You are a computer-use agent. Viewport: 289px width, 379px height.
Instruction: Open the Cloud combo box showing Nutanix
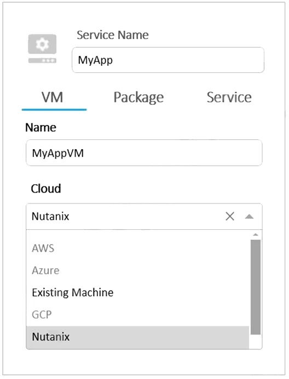[144, 216]
